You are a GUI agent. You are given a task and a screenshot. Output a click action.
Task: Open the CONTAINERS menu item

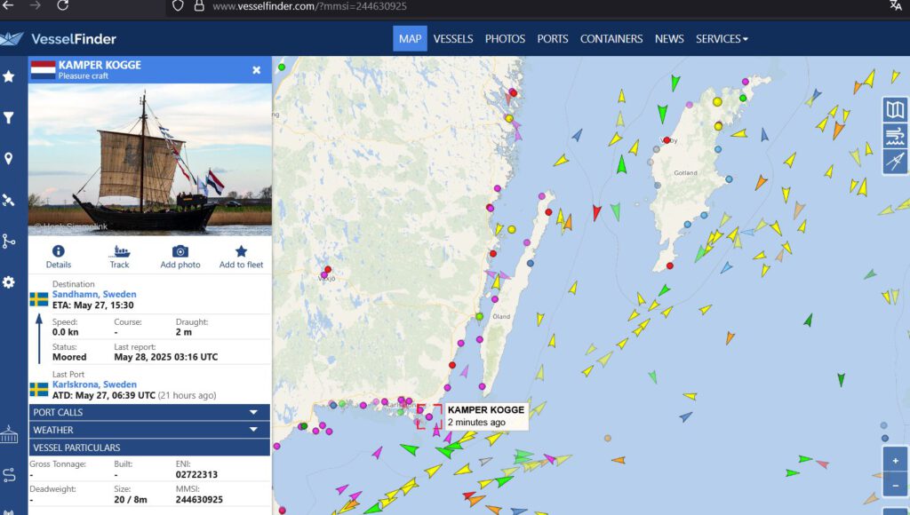pos(611,39)
